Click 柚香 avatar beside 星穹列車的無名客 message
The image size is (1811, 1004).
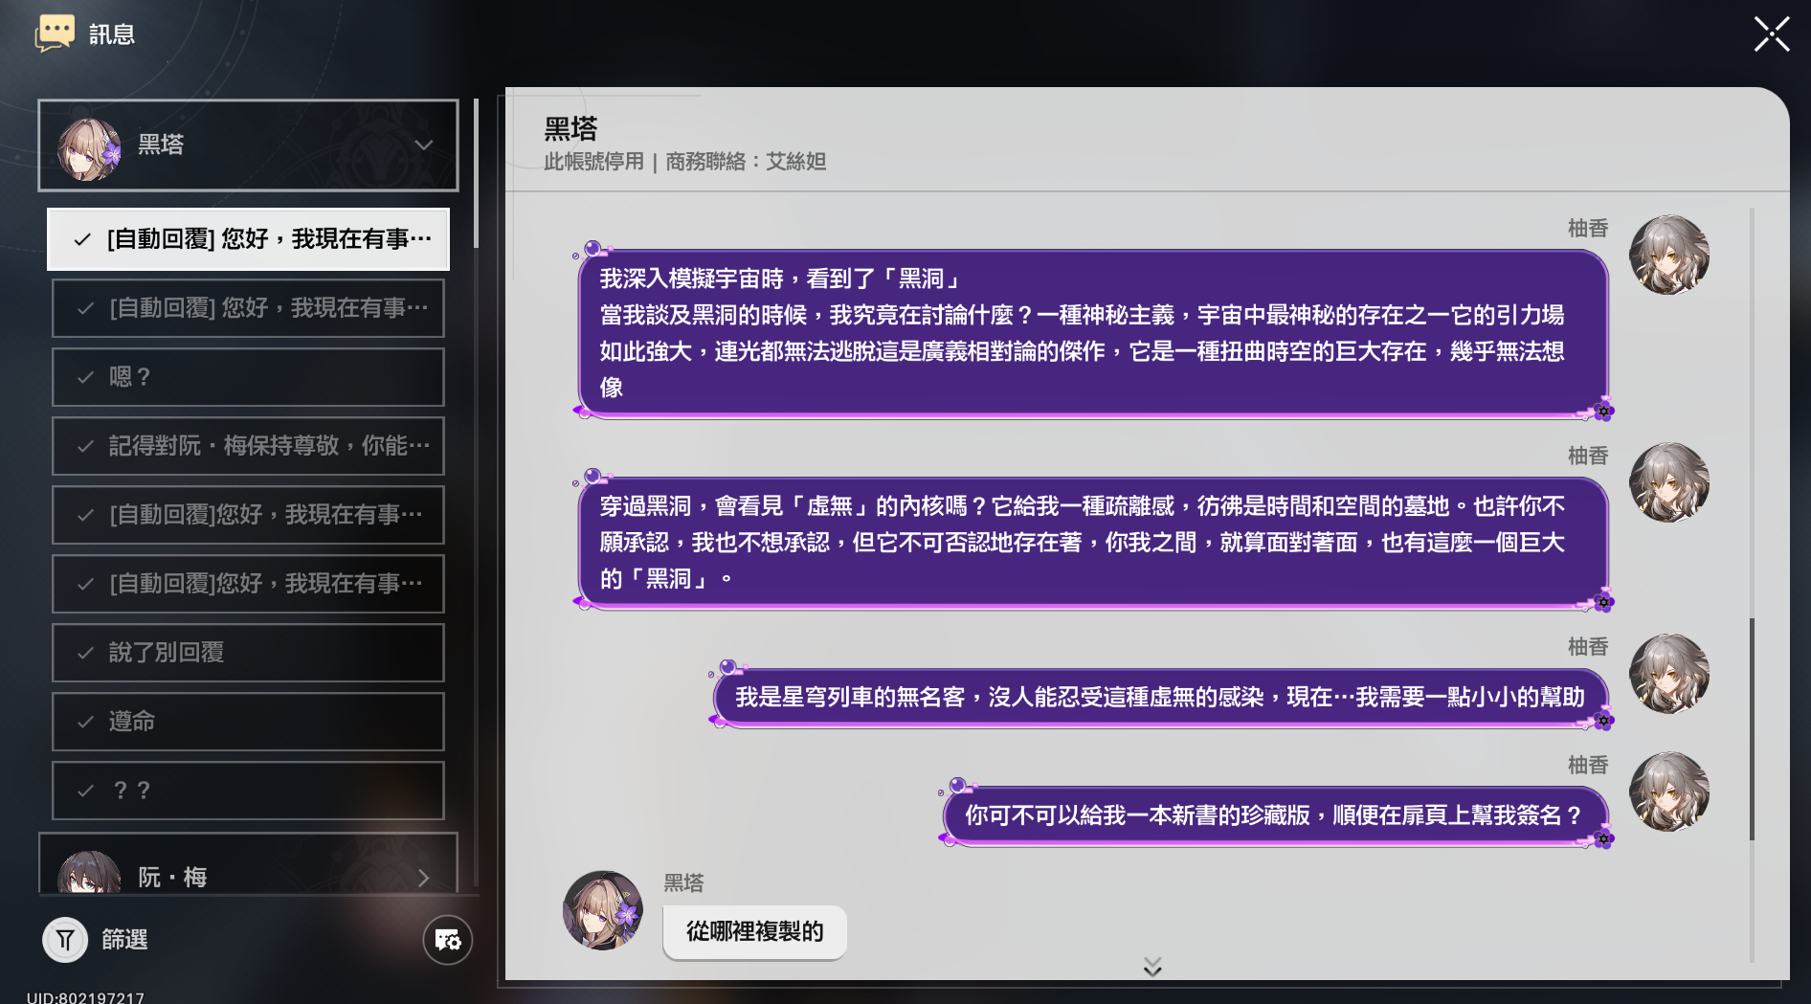coord(1669,673)
